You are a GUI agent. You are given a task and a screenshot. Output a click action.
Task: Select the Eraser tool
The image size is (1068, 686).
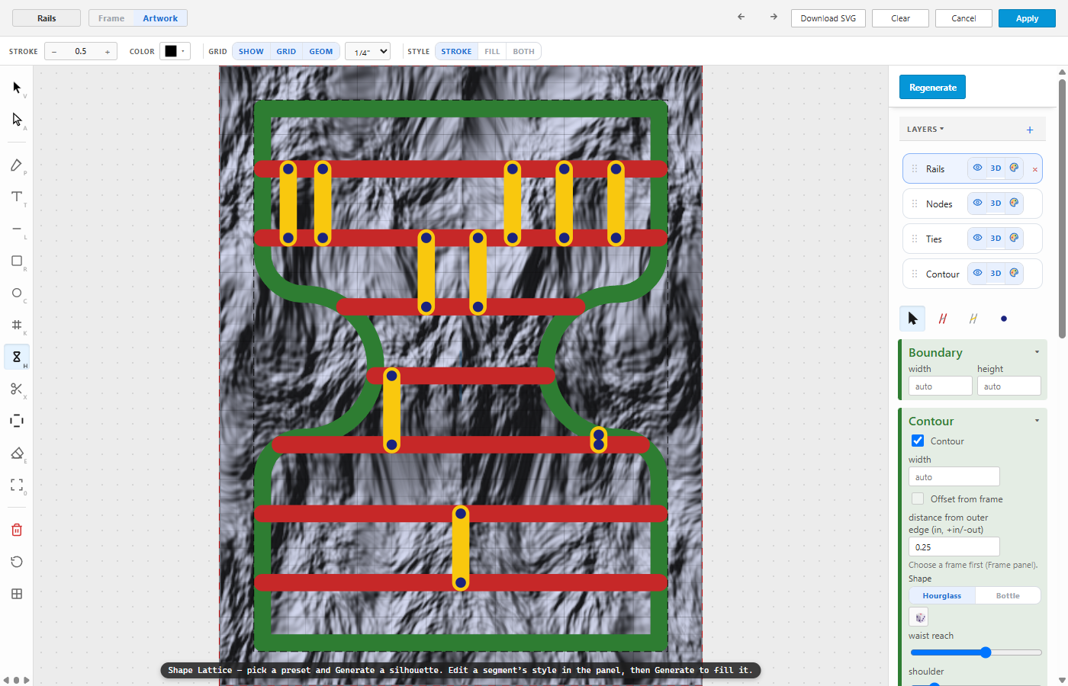17,453
